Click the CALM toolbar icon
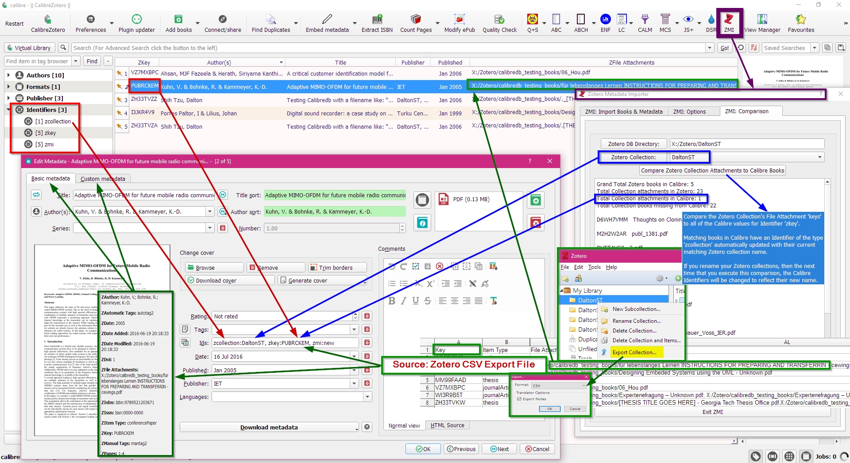Screen dimensions: 850x463 [645, 23]
